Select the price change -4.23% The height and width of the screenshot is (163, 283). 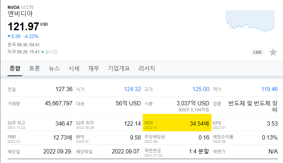tap(31, 36)
